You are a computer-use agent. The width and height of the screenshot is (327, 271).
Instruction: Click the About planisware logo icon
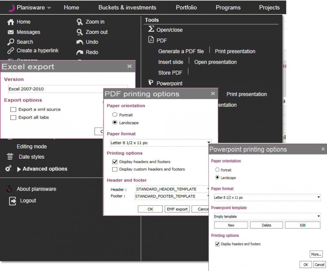[x=9, y=189]
